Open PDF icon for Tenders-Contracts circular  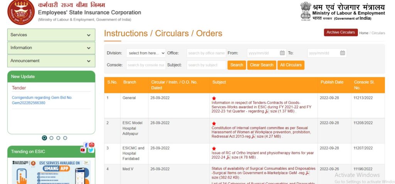pos(267,111)
